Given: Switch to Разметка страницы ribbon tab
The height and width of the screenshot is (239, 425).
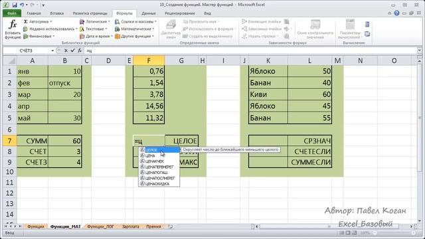Looking at the screenshot, I should pos(90,13).
